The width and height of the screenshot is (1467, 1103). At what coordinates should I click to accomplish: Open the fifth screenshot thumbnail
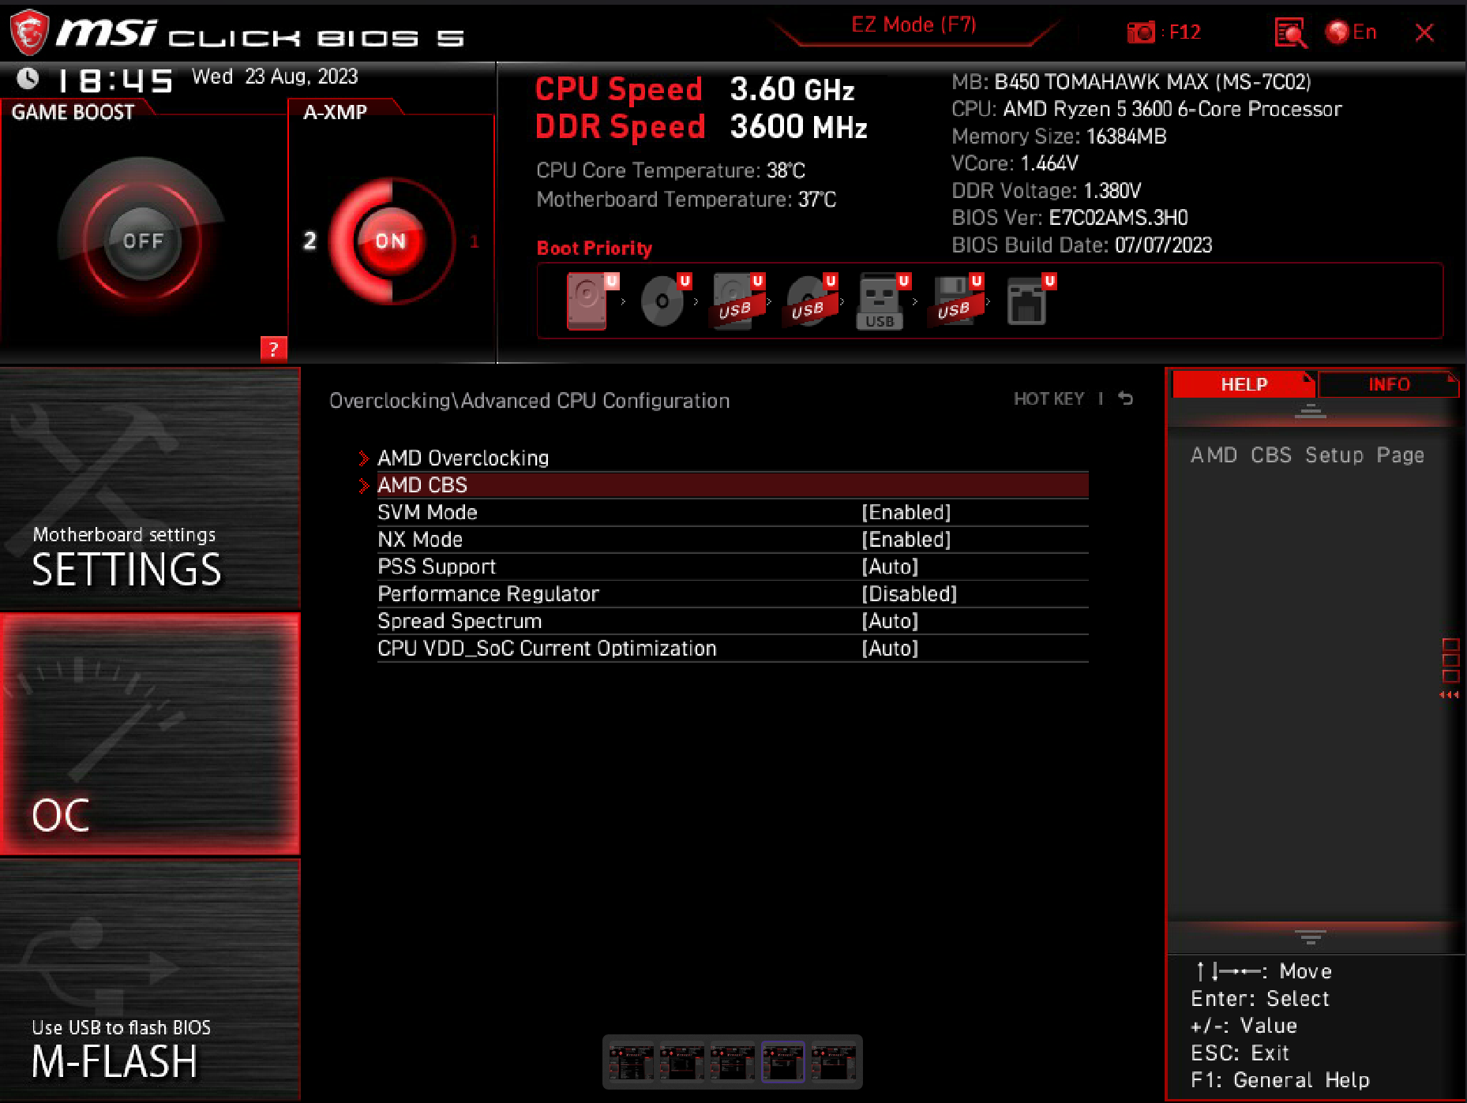pos(833,1062)
